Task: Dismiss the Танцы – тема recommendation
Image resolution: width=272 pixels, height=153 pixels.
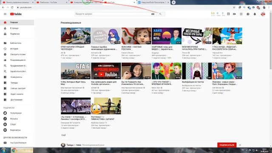Action: (x=240, y=145)
